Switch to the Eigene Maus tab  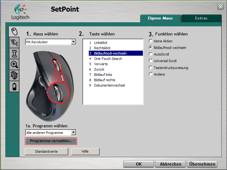click(160, 18)
